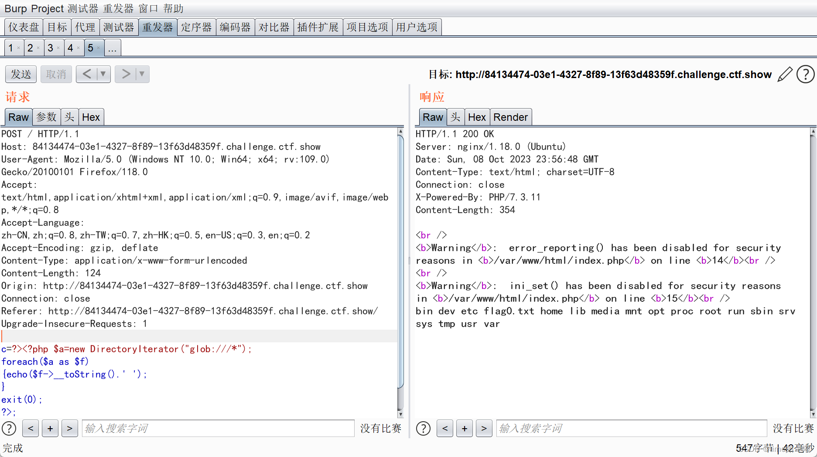Image resolution: width=817 pixels, height=457 pixels.
Task: Click the response pane vertical scrollbar
Action: pos(813,273)
